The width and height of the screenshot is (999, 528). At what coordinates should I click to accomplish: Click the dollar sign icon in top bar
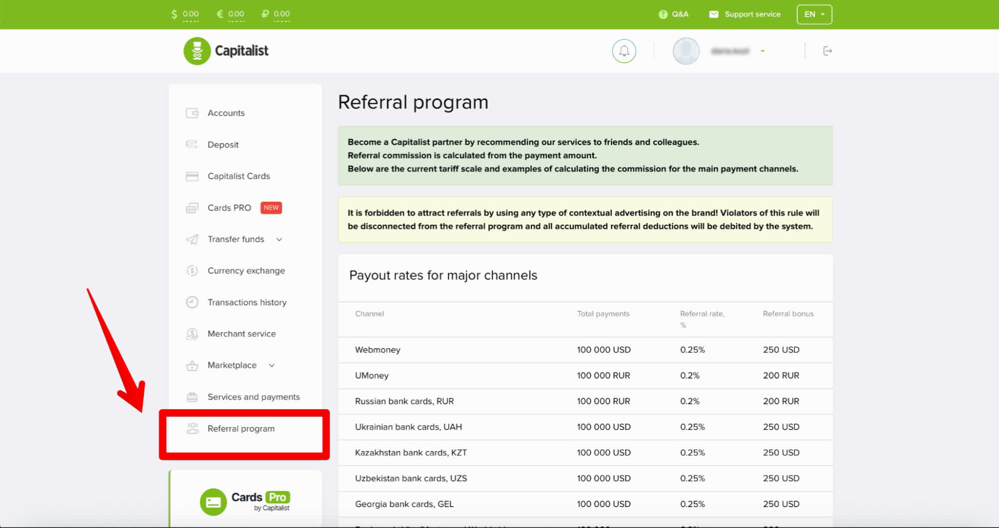pyautogui.click(x=174, y=14)
